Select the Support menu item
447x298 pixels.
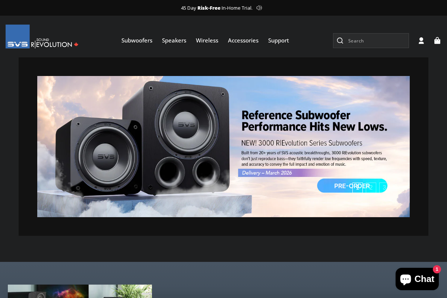[278, 41]
